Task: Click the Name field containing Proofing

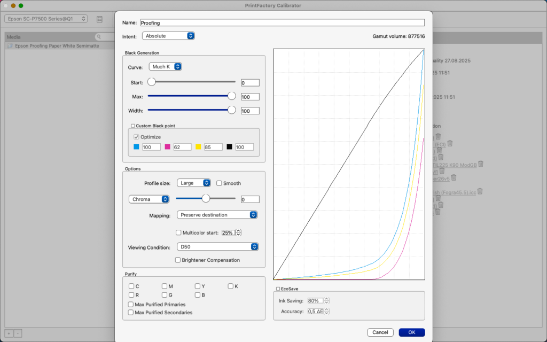Action: [282, 22]
